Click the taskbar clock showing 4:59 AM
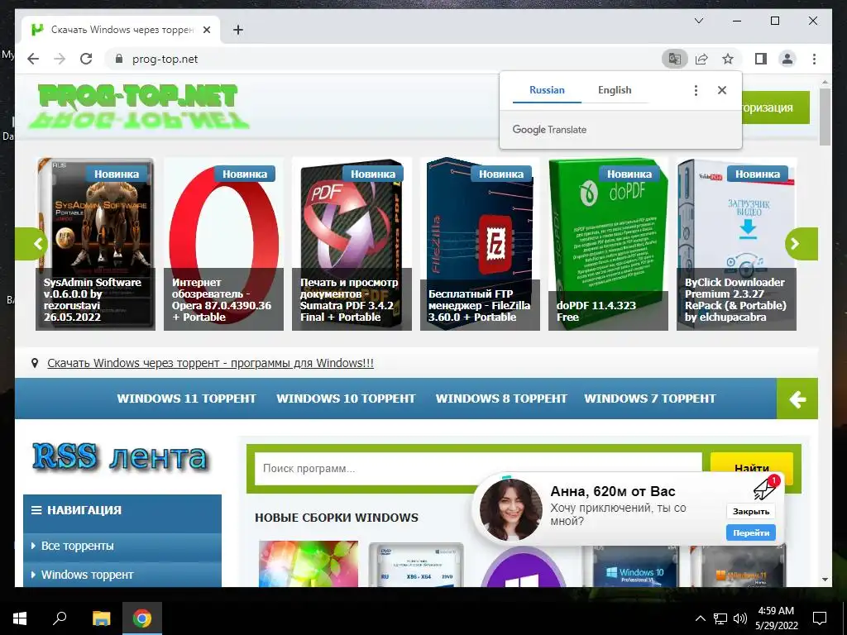The image size is (847, 635). click(776, 618)
